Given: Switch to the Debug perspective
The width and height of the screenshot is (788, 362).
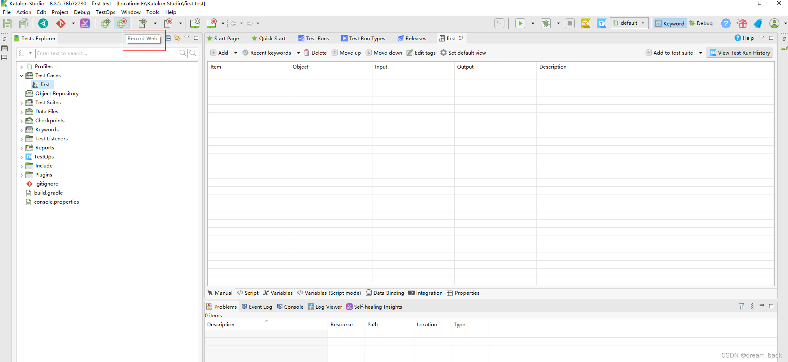Looking at the screenshot, I should point(701,23).
